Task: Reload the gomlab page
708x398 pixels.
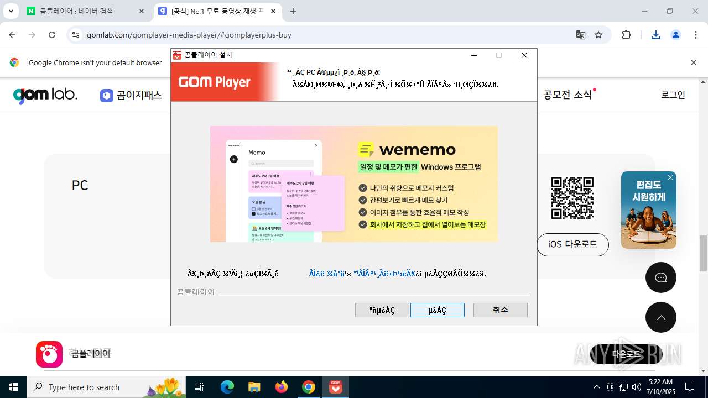Action: [x=52, y=35]
